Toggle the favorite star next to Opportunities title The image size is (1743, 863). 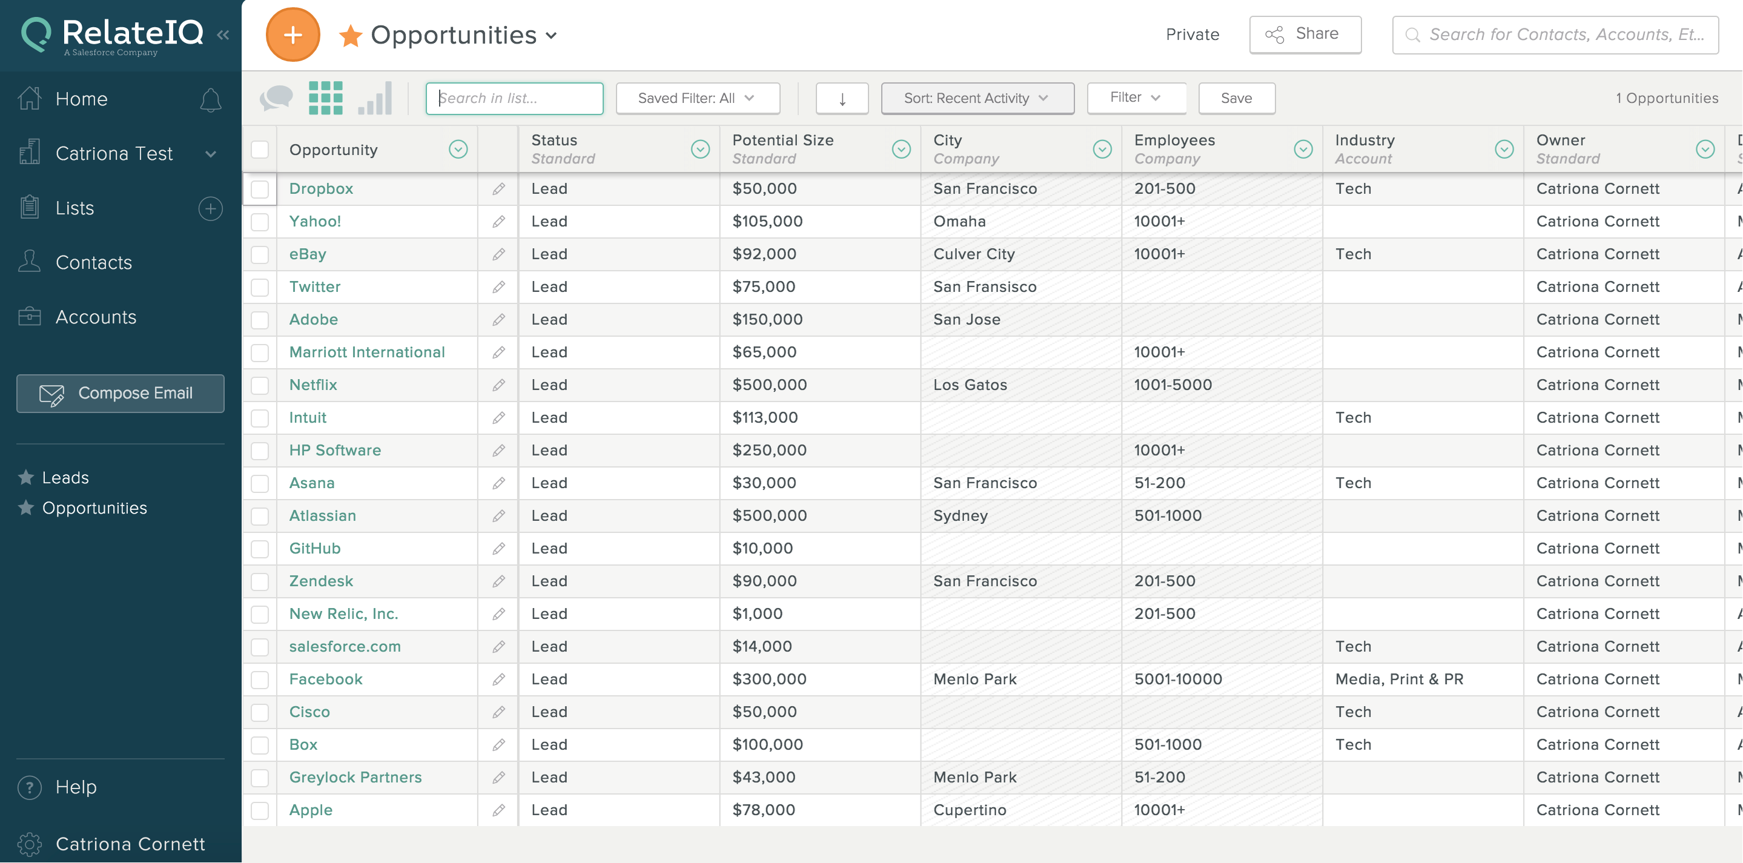click(x=351, y=35)
